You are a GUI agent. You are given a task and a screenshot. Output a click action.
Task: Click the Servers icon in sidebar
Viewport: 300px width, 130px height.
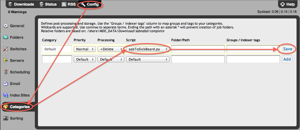pos(6,61)
